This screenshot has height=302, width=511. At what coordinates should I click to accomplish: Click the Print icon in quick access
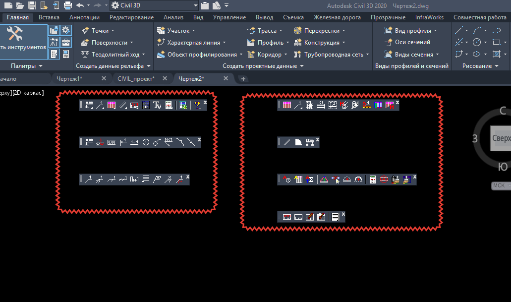tap(68, 5)
